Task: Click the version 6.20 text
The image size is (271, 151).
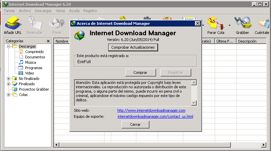Action: 133,40
